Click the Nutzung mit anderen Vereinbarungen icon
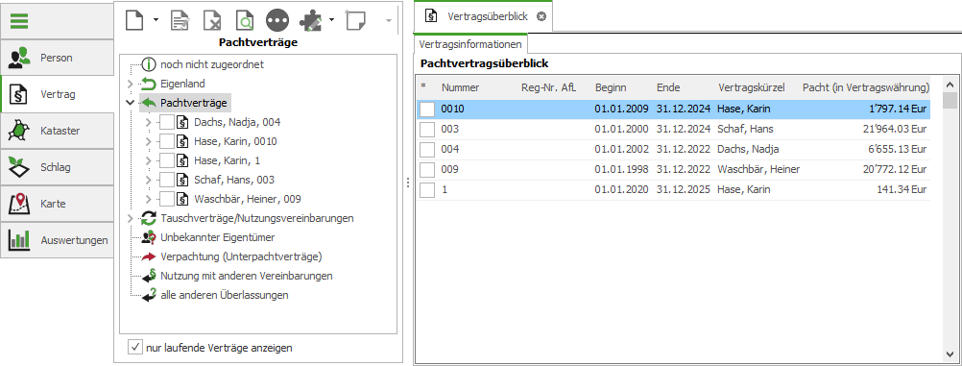The height and width of the screenshot is (366, 962). pyautogui.click(x=149, y=276)
